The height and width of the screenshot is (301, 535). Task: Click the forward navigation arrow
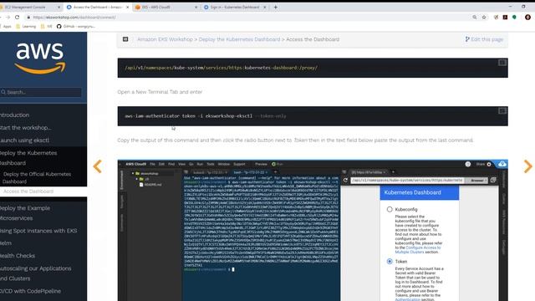pyautogui.click(x=8, y=17)
